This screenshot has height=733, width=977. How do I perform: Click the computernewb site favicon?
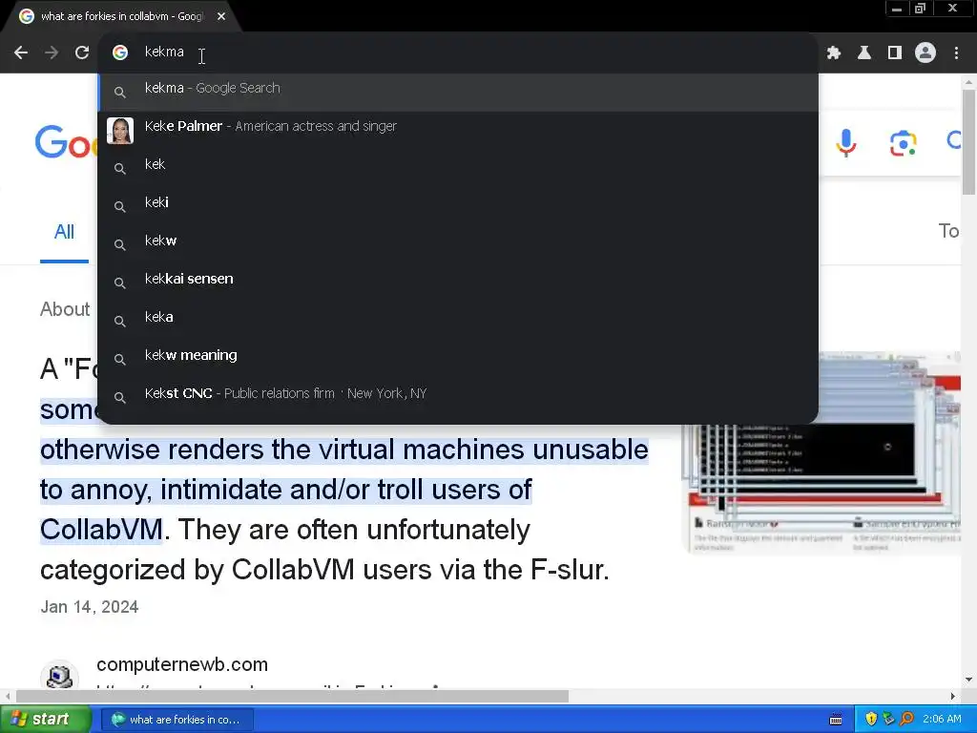(59, 676)
